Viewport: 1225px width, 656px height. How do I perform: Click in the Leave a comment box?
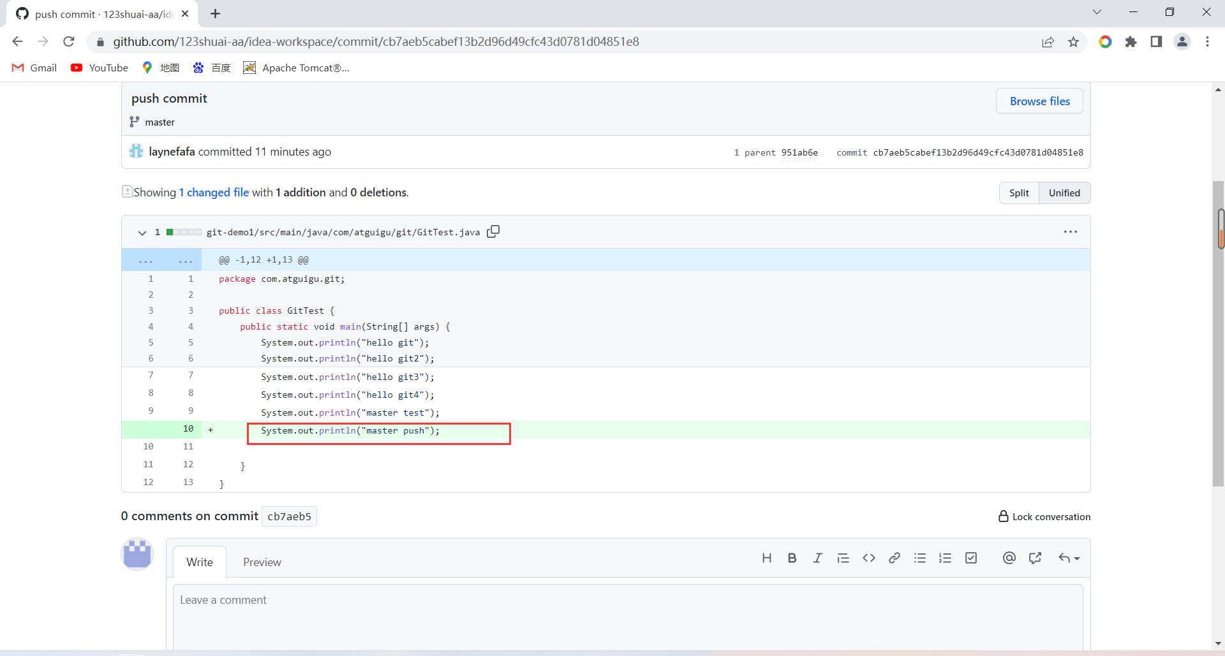pyautogui.click(x=628, y=617)
